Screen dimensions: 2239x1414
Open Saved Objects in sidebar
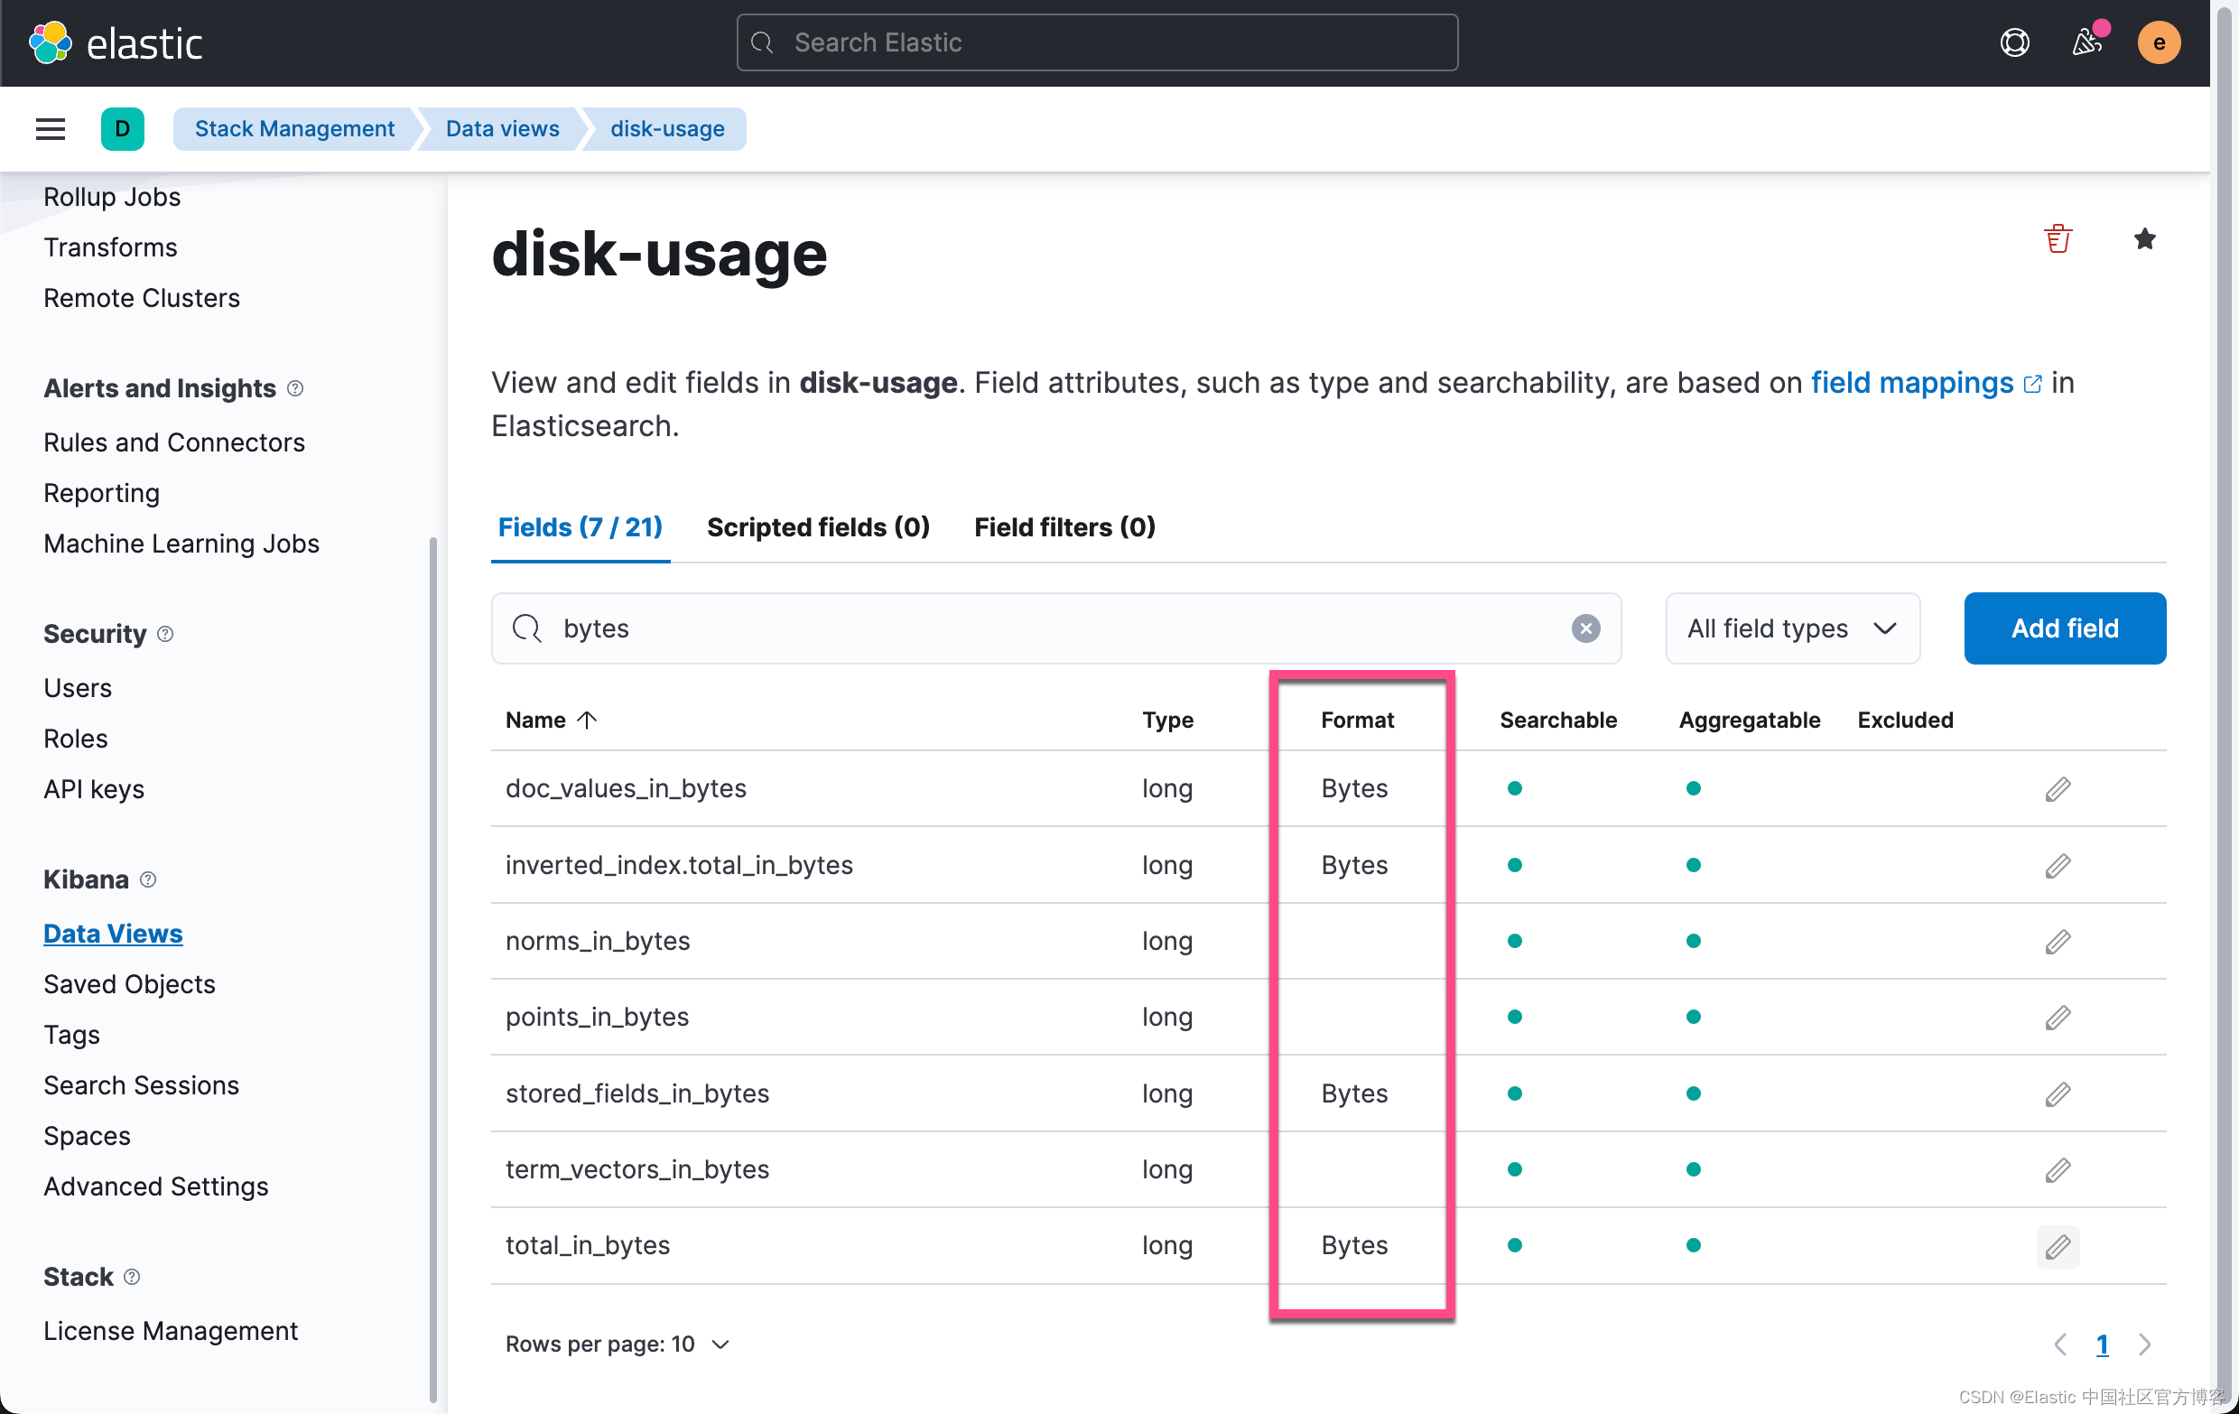[129, 983]
